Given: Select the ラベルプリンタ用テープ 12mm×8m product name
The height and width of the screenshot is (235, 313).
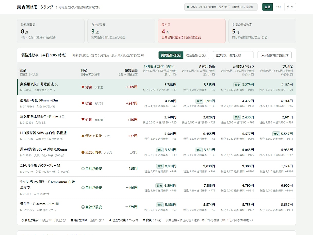Looking at the screenshot, I should (x=47, y=185).
